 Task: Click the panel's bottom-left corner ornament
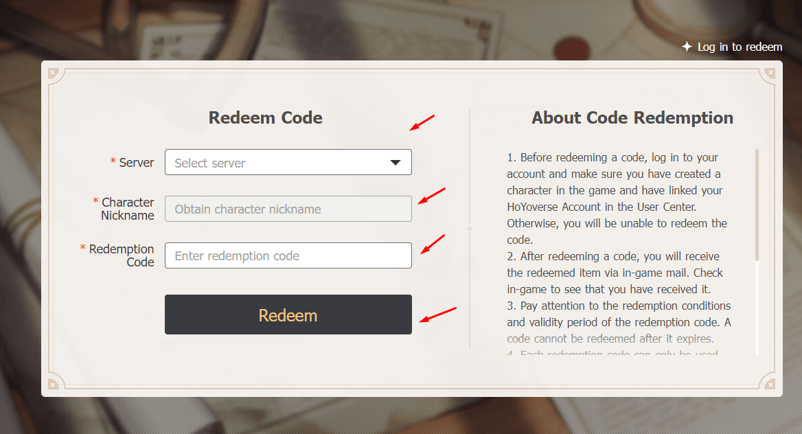pyautogui.click(x=54, y=384)
